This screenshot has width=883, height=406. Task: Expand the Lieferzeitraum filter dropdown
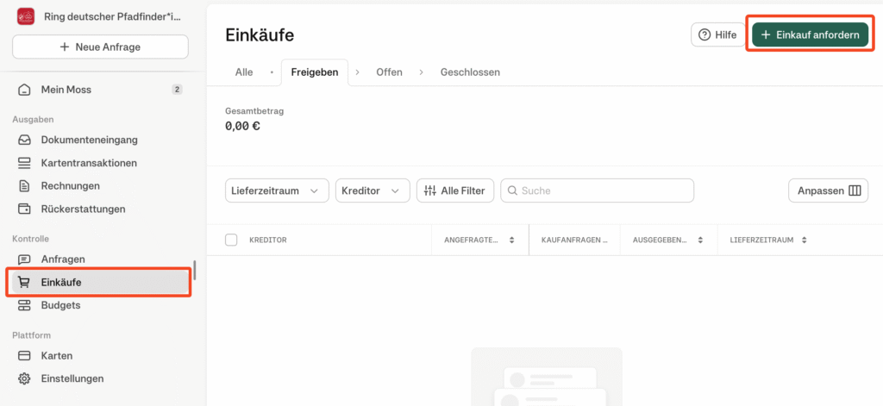(277, 191)
